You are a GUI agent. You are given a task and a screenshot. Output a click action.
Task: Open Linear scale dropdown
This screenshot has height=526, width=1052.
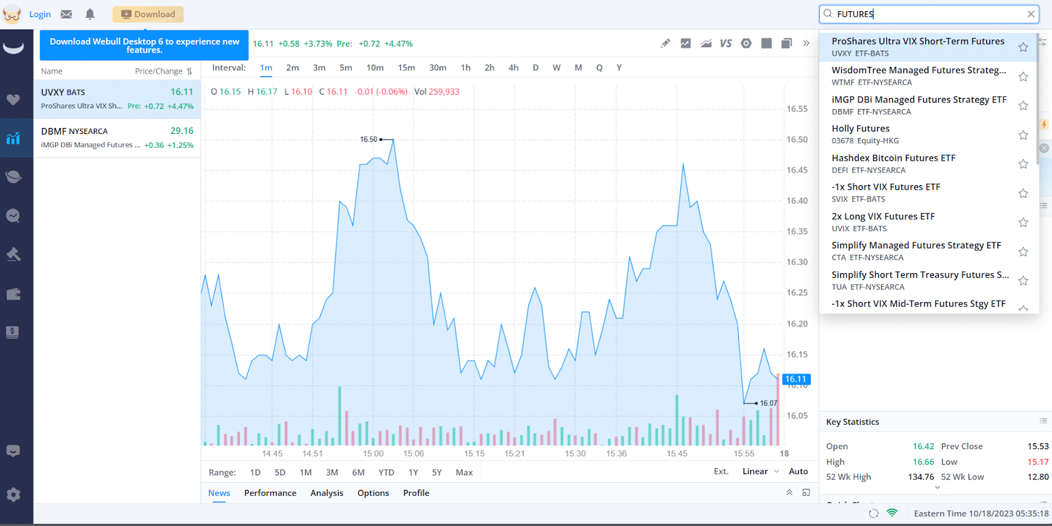pos(761,471)
